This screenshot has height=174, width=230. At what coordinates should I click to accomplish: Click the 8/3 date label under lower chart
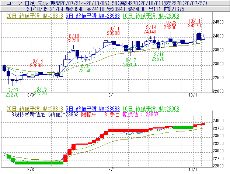click(31, 170)
